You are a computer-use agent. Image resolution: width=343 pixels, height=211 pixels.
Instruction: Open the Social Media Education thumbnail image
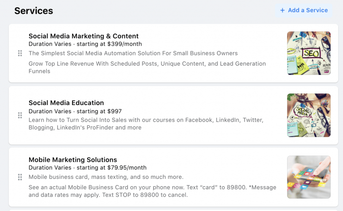309,115
